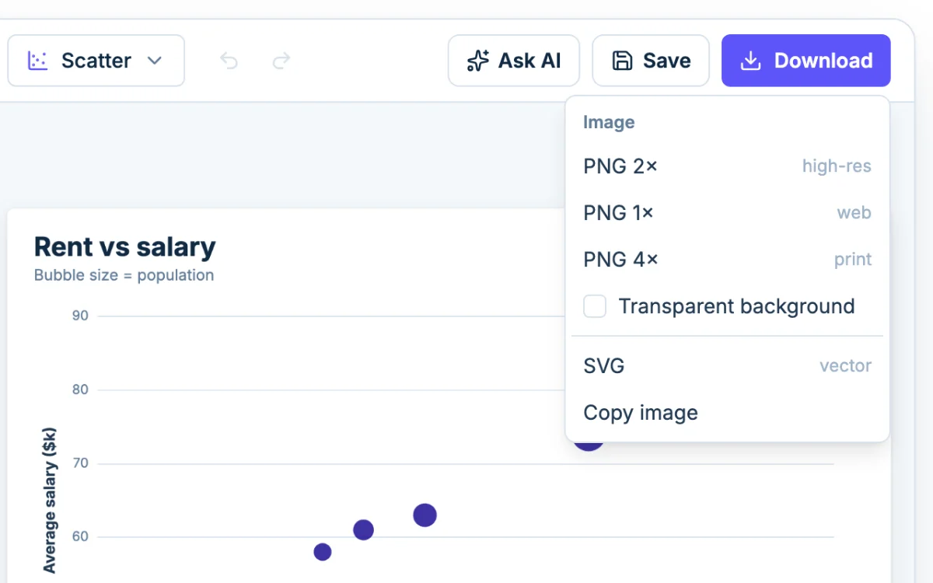
Task: Select Copy image menu entry
Action: coord(727,413)
